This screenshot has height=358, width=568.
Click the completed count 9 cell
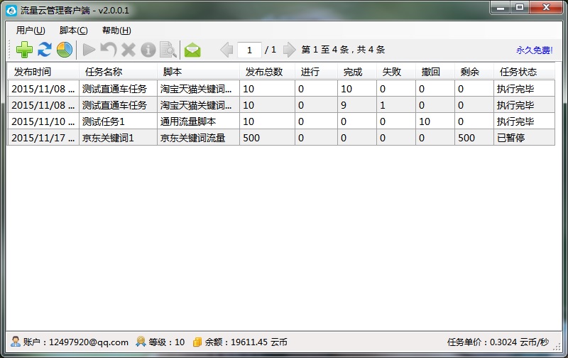click(357, 105)
